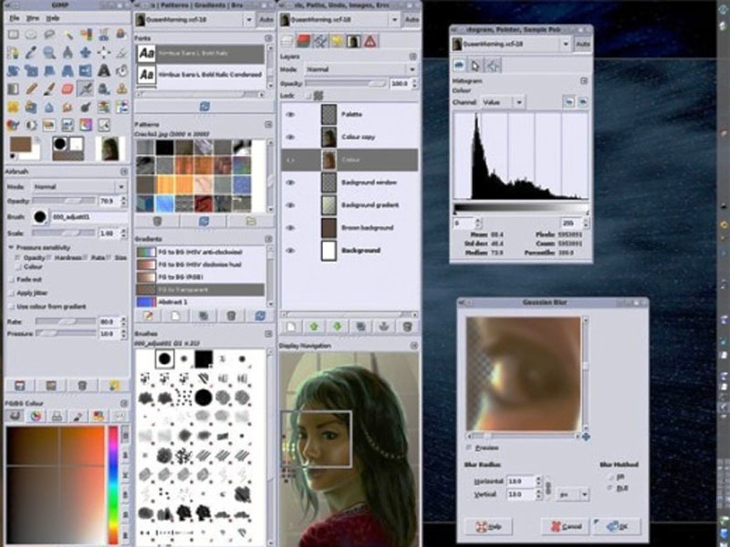Select the Airbrush tool
Screen dimensions: 730x547
click(86, 88)
